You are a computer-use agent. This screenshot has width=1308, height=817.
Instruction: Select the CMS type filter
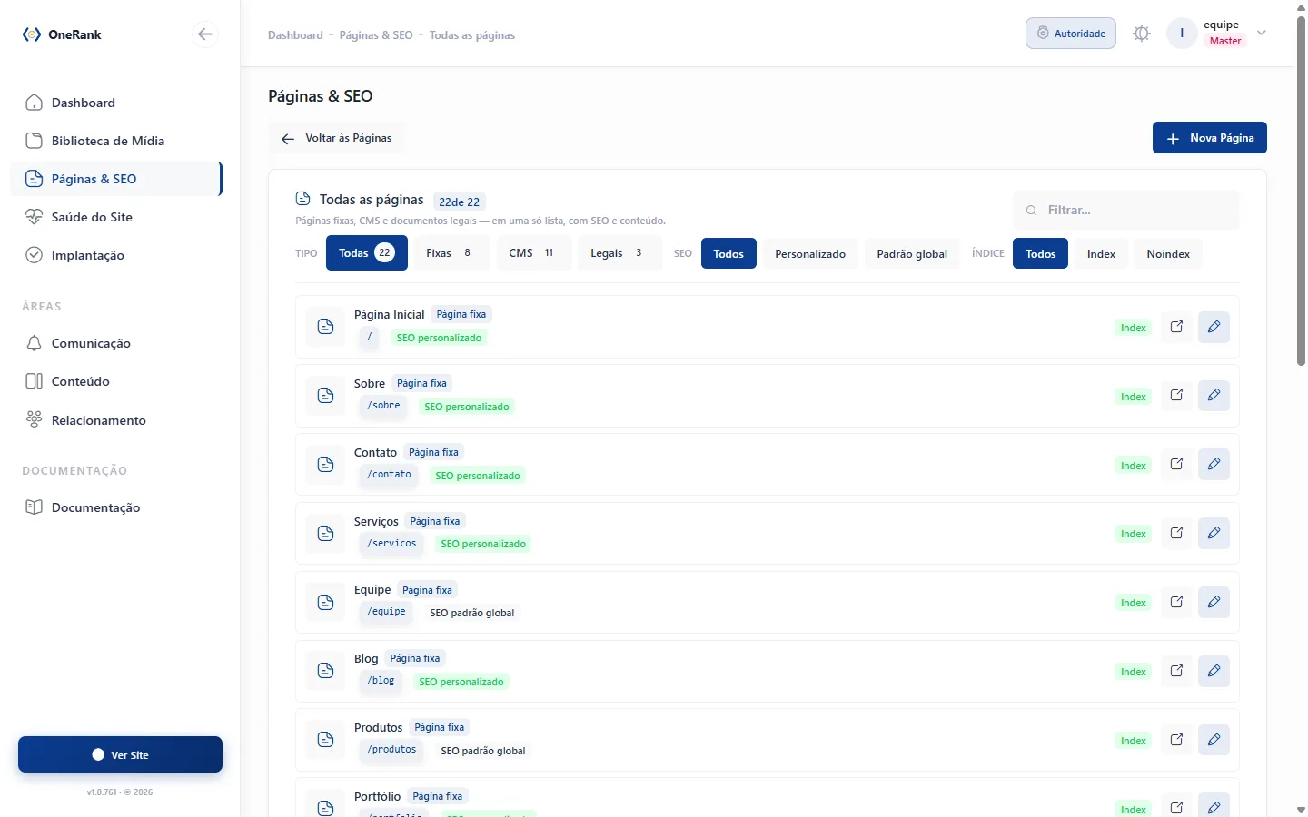pyautogui.click(x=534, y=253)
